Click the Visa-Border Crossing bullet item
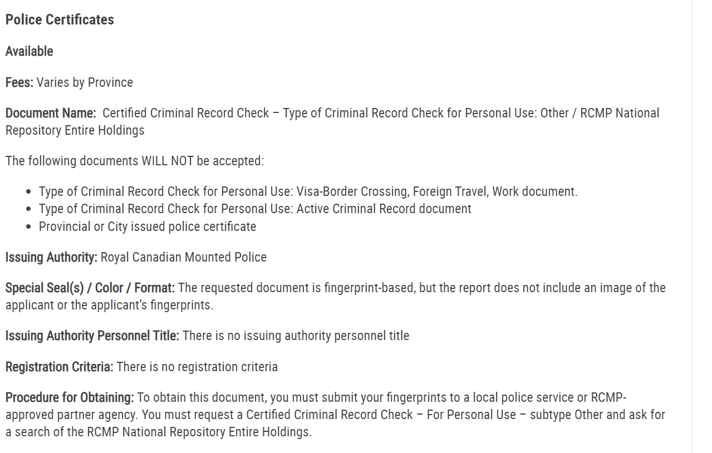 (308, 191)
